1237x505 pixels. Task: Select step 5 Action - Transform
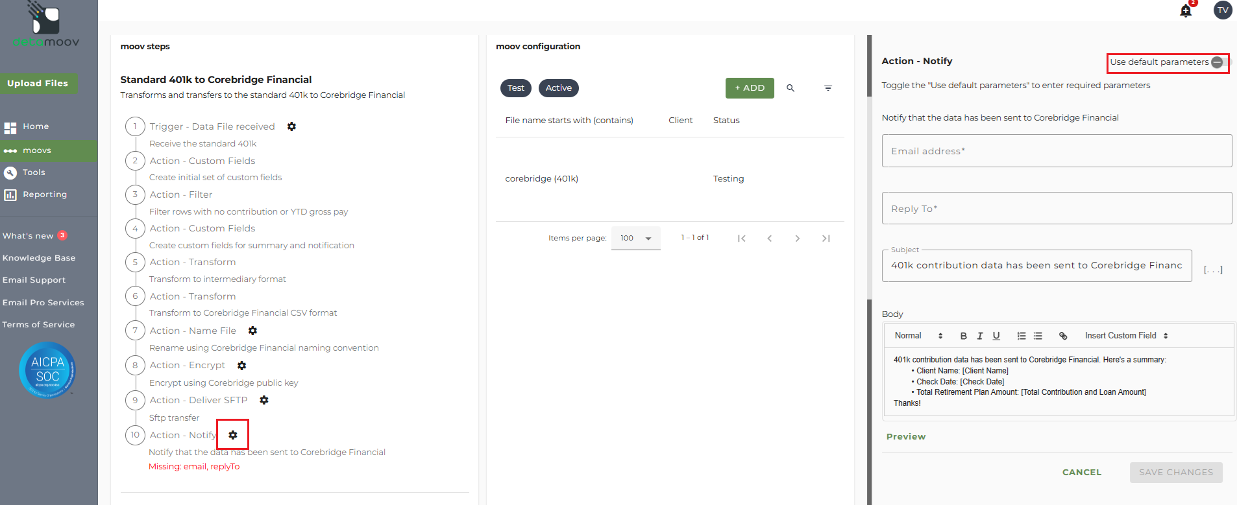click(x=193, y=262)
